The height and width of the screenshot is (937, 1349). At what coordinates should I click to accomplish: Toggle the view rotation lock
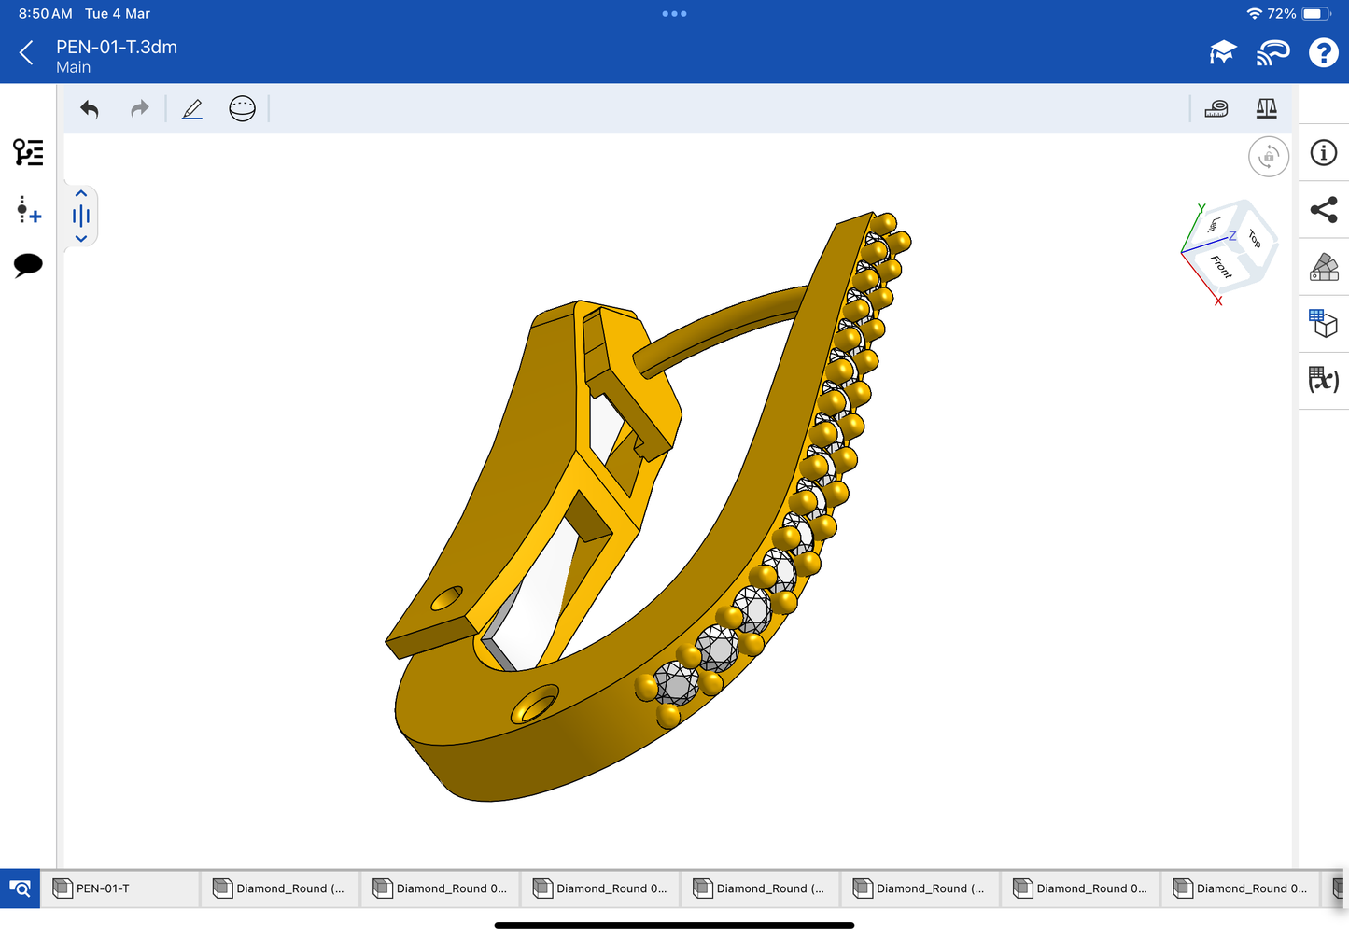pyautogui.click(x=1268, y=157)
